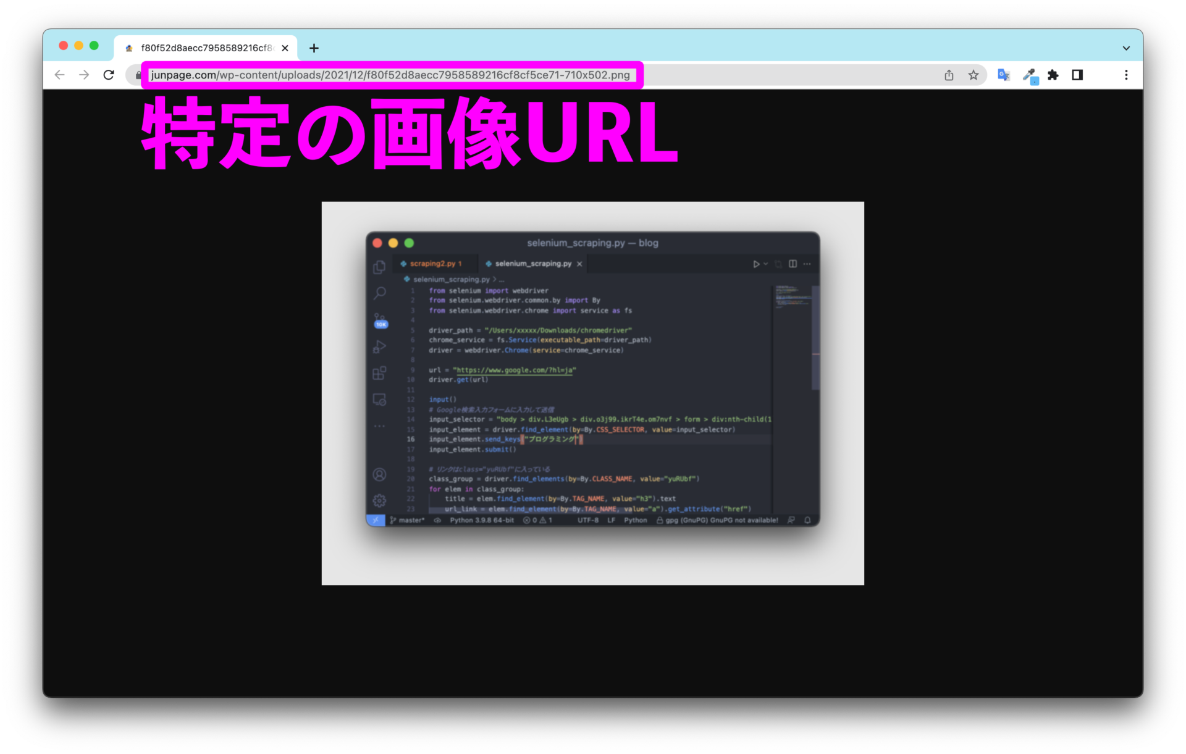Open the Chrome extensions puzzle icon
This screenshot has height=754, width=1186.
pyautogui.click(x=1053, y=75)
